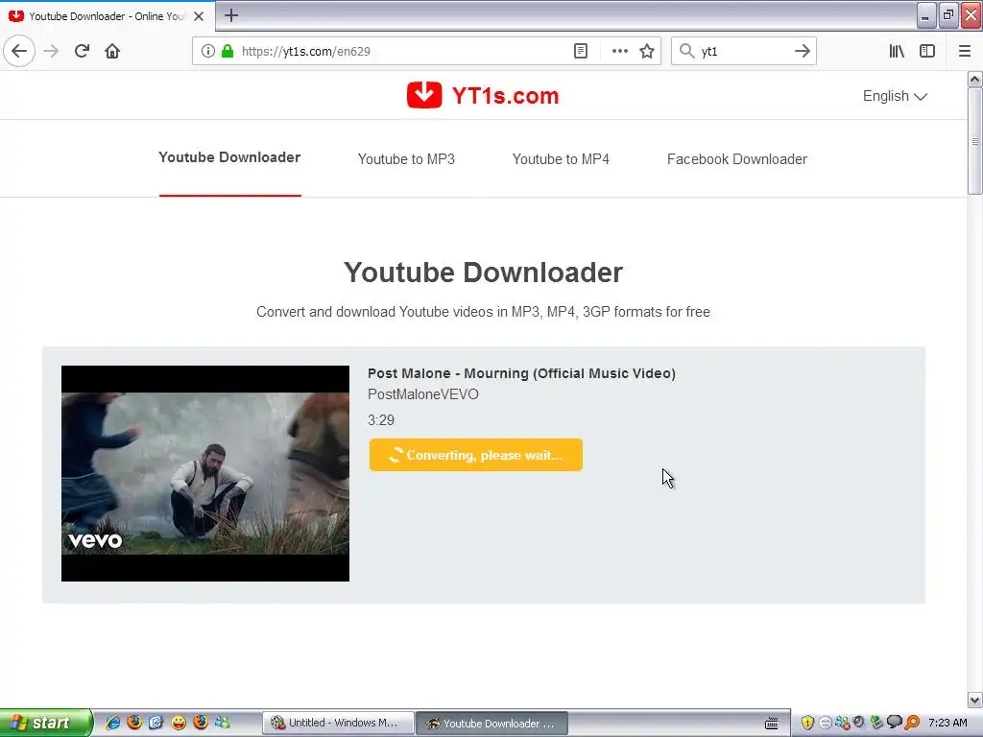Open page actions three-dots menu
Image resolution: width=983 pixels, height=737 pixels.
[x=619, y=51]
